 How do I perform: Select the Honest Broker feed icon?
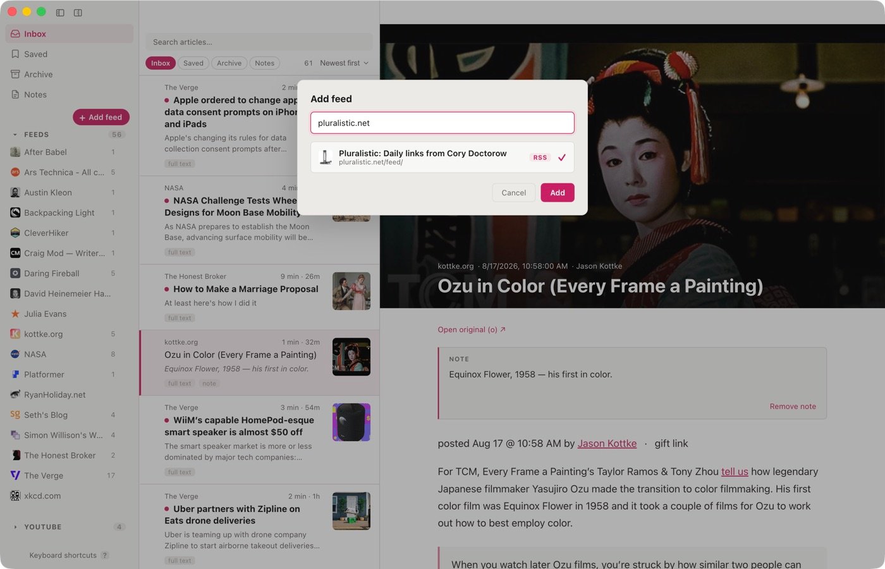pos(15,456)
